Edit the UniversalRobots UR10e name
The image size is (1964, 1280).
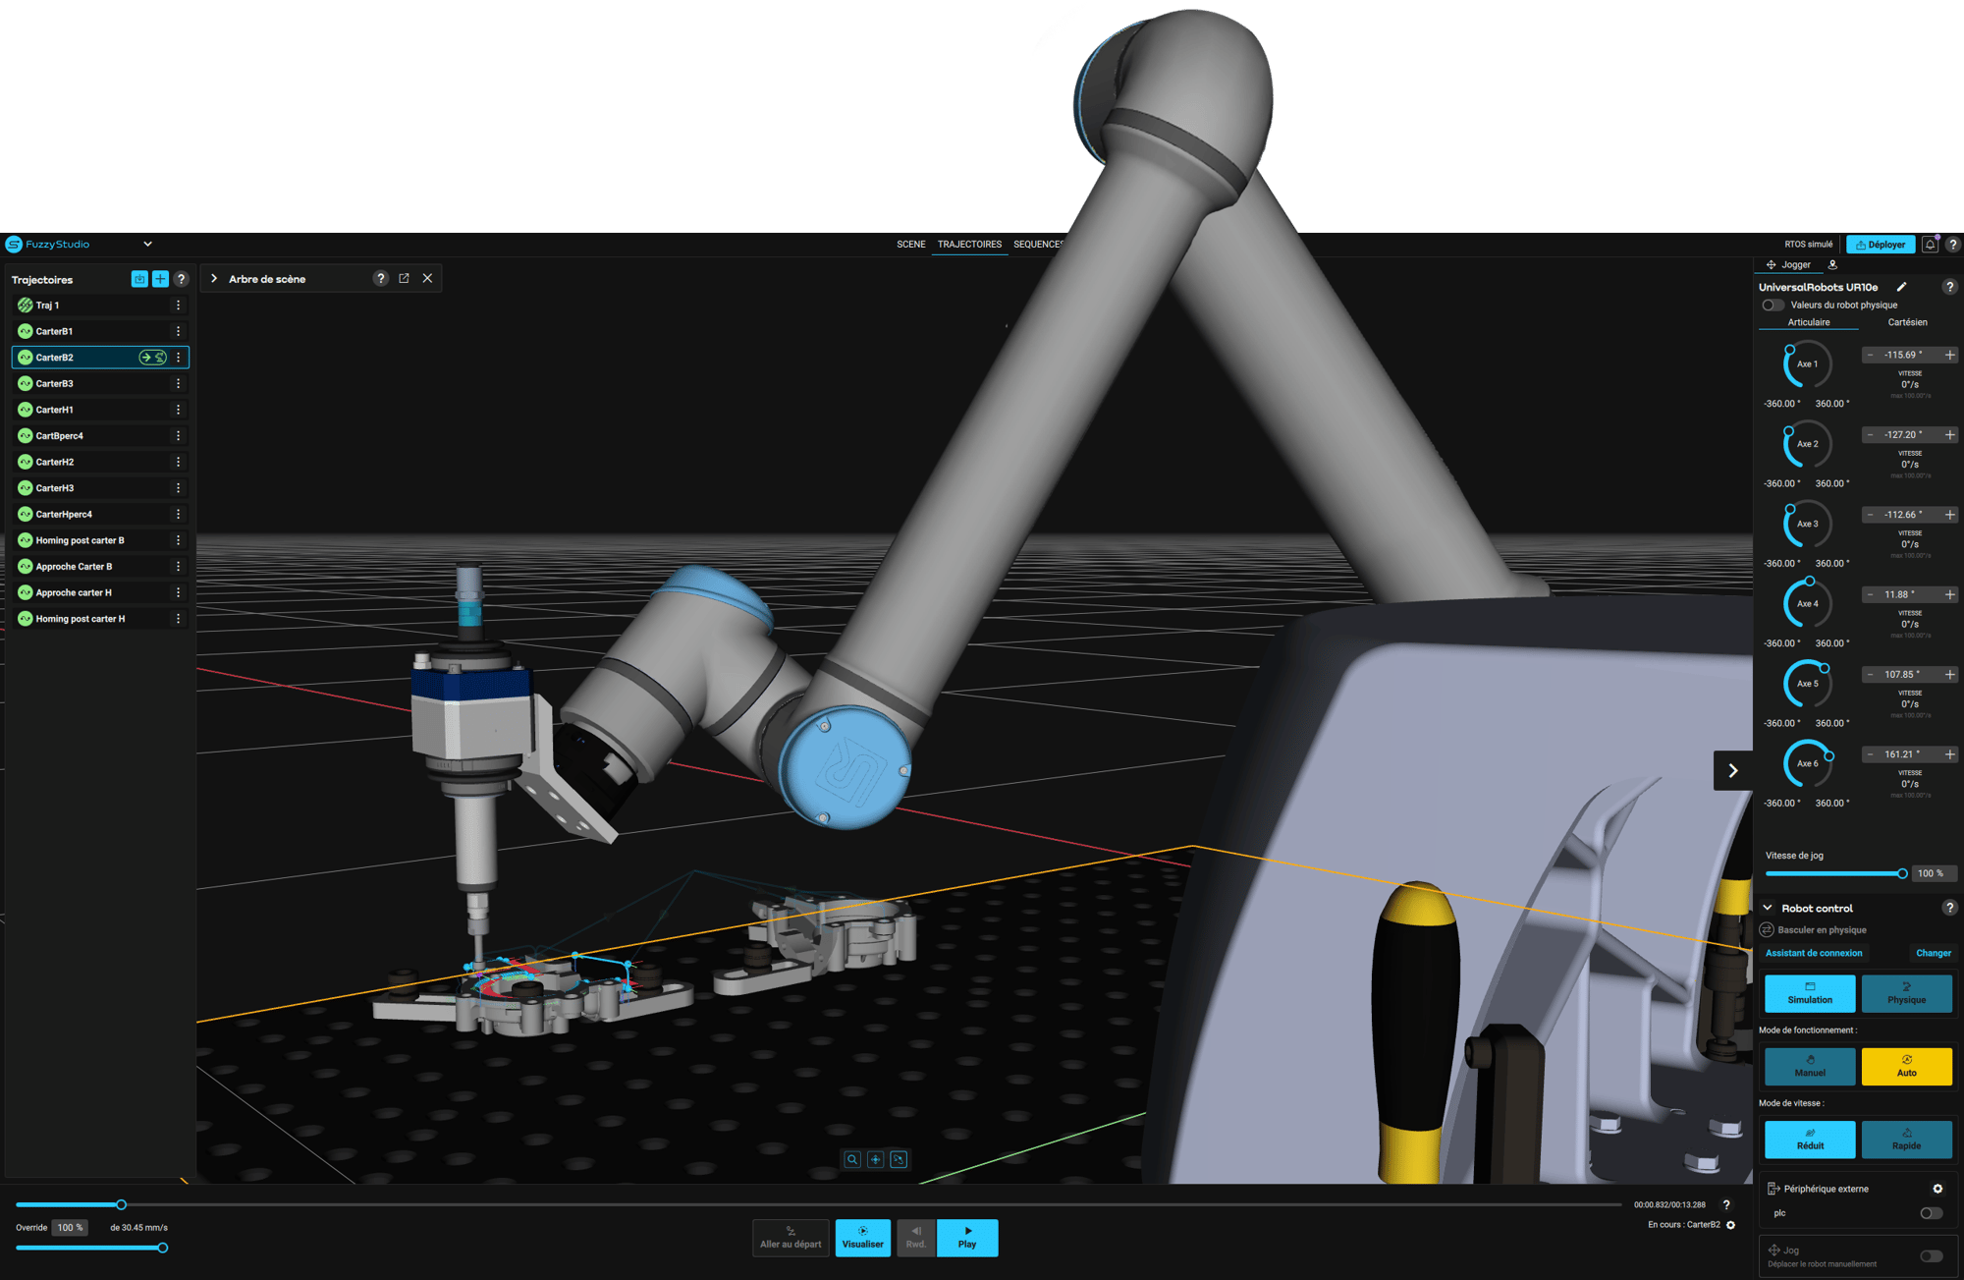point(1901,287)
